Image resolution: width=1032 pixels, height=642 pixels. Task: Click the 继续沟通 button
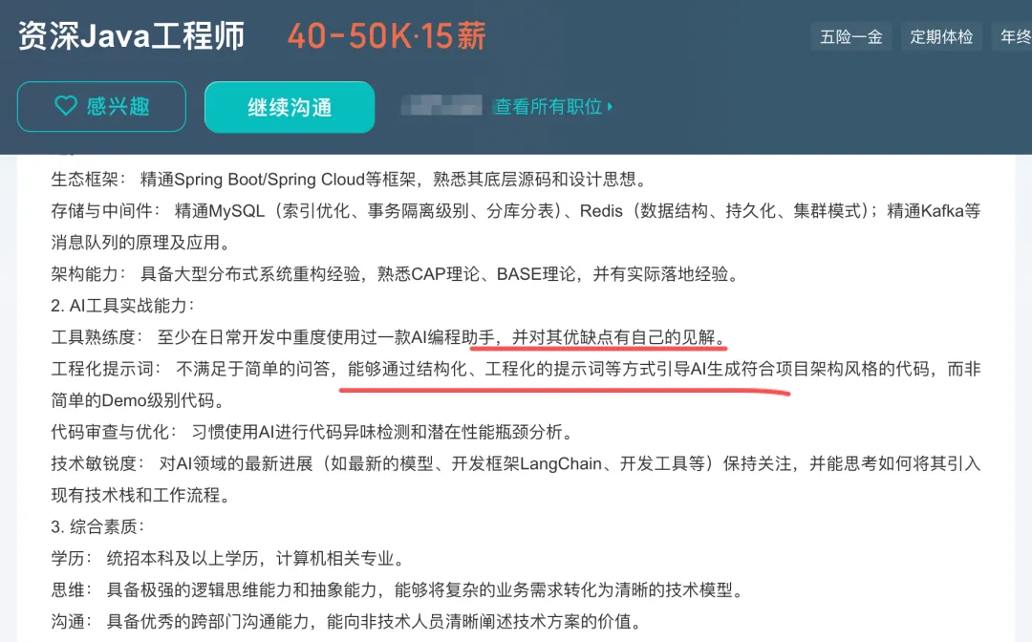290,107
